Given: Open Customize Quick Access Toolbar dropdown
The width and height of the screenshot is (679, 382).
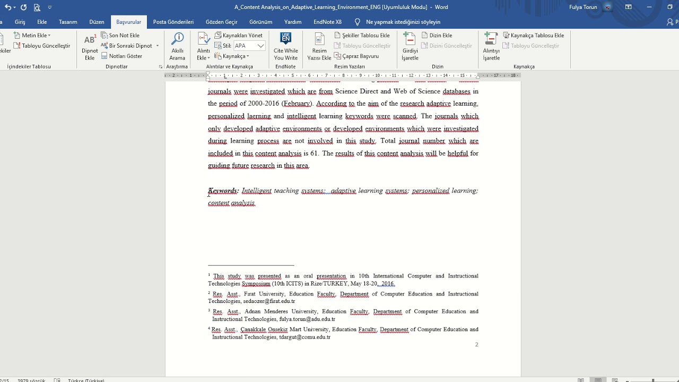Looking at the screenshot, I should pos(50,7).
